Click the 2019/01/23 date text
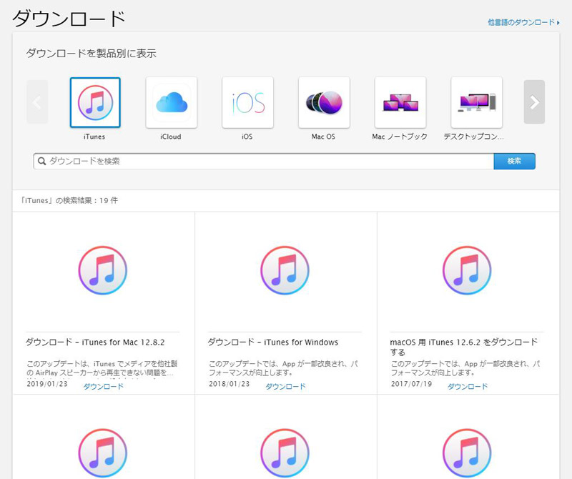The width and height of the screenshot is (572, 479). pyautogui.click(x=47, y=384)
